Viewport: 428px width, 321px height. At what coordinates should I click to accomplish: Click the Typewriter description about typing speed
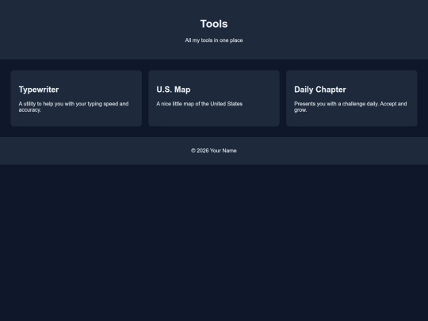click(74, 107)
